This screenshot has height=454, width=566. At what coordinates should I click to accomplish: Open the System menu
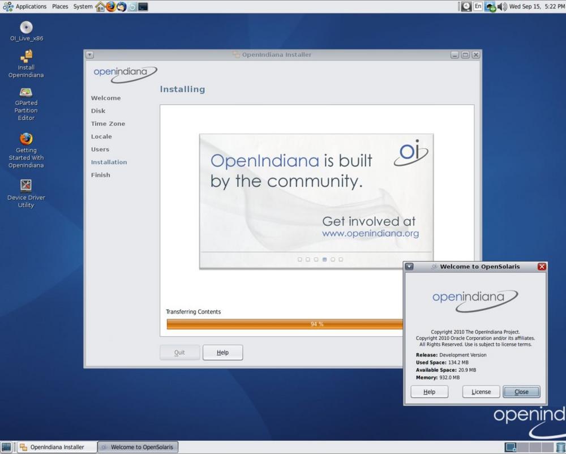[x=83, y=7]
